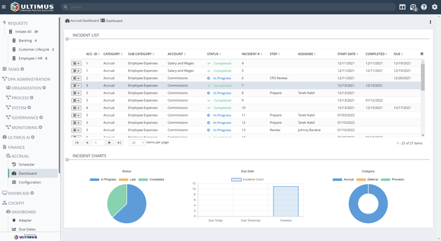Go to first page of incidents

point(77,142)
